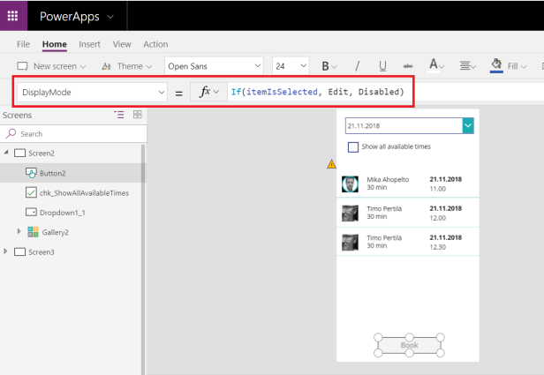Expand the Gallery2 tree node

[x=19, y=231]
